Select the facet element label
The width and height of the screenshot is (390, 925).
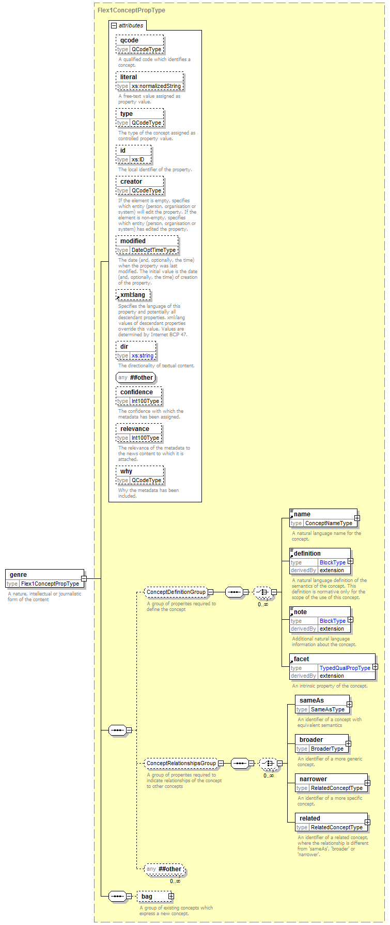click(x=301, y=659)
